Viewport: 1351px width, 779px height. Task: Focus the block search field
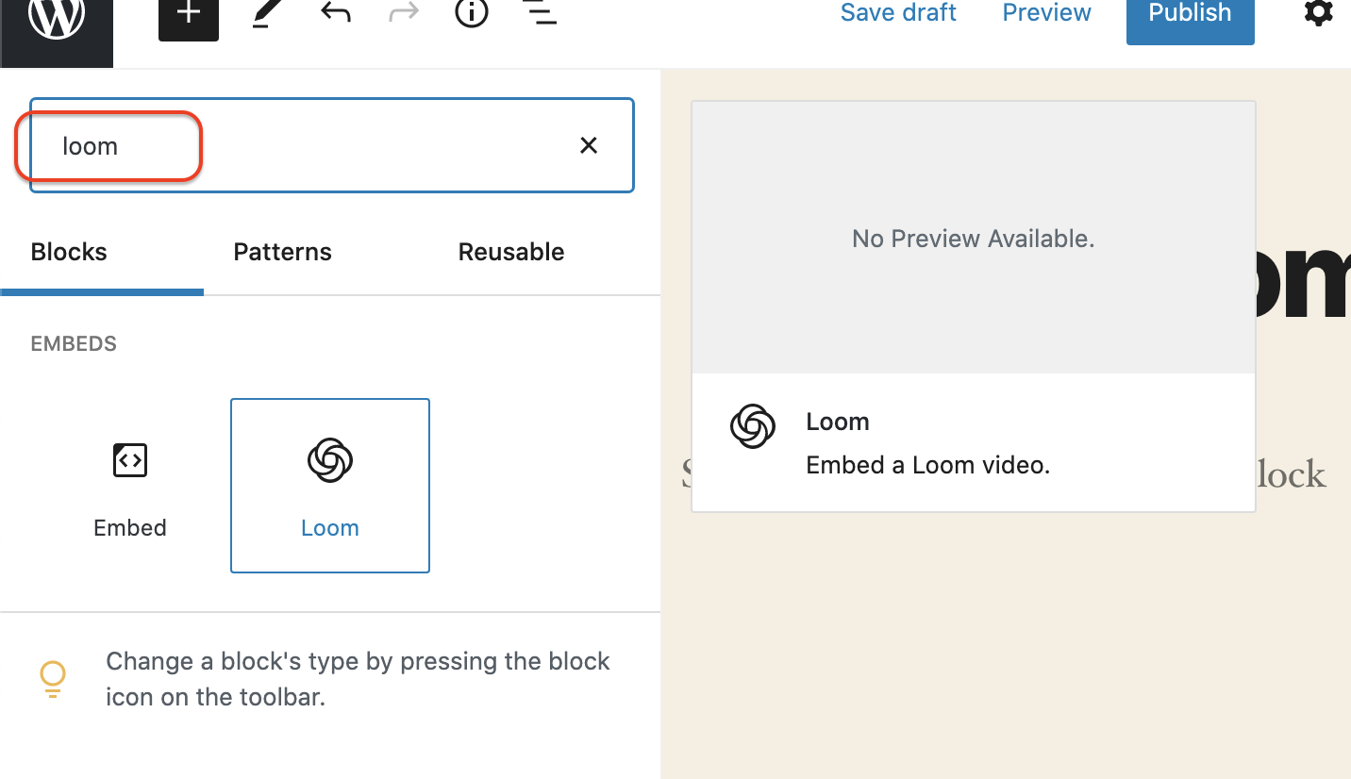pyautogui.click(x=332, y=145)
